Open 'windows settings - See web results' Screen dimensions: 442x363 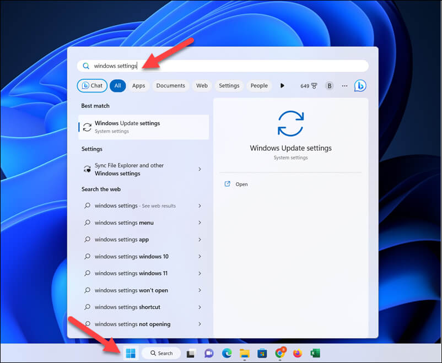coord(143,206)
